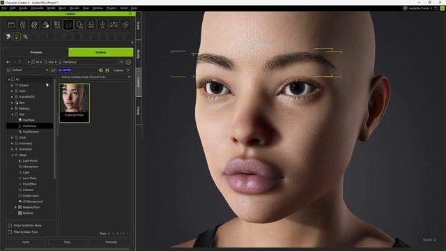Select the Cloth category icon
The height and width of the screenshot is (251, 446).
(79, 25)
